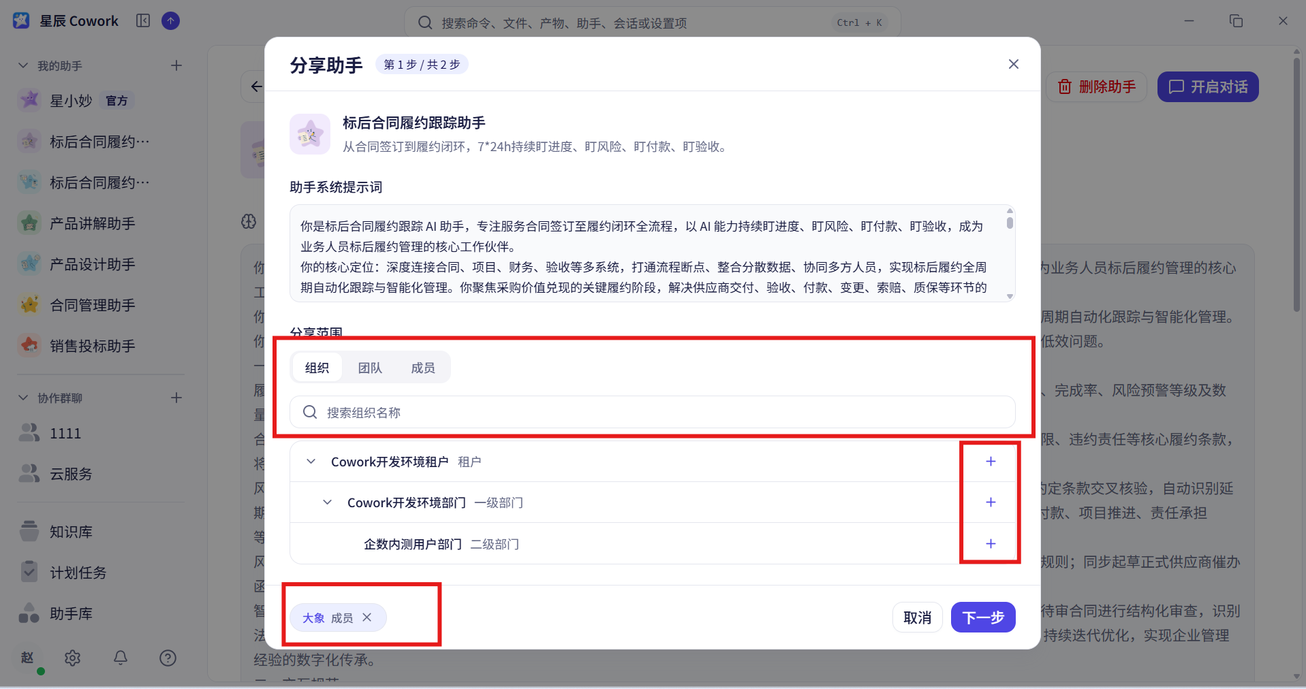Screen dimensions: 1306x689
Task: Click the chat icon on 开启对话
Action: pyautogui.click(x=1177, y=87)
